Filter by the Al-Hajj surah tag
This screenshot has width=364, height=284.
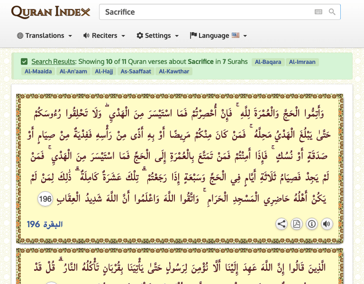[104, 71]
